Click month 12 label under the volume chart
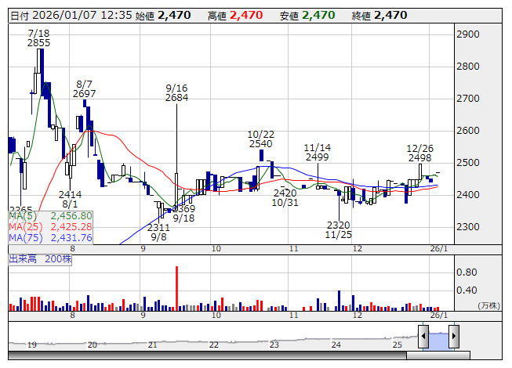The image size is (512, 368). click(358, 316)
